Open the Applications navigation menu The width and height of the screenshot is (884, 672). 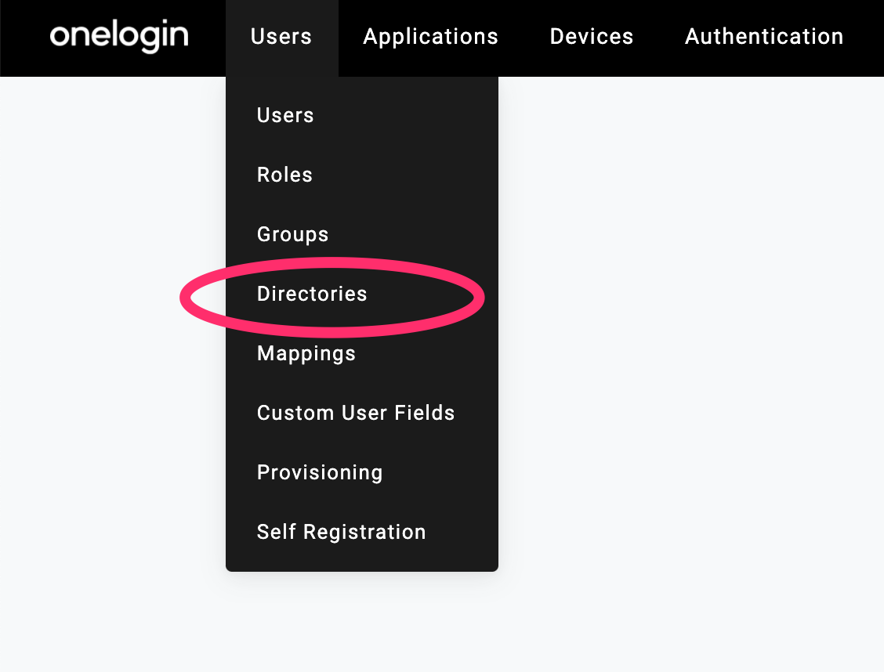(x=430, y=36)
